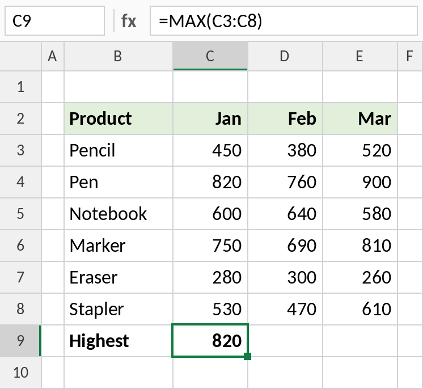This screenshot has width=423, height=389.
Task: Click the 'Notebook' cell
Action: tap(119, 214)
